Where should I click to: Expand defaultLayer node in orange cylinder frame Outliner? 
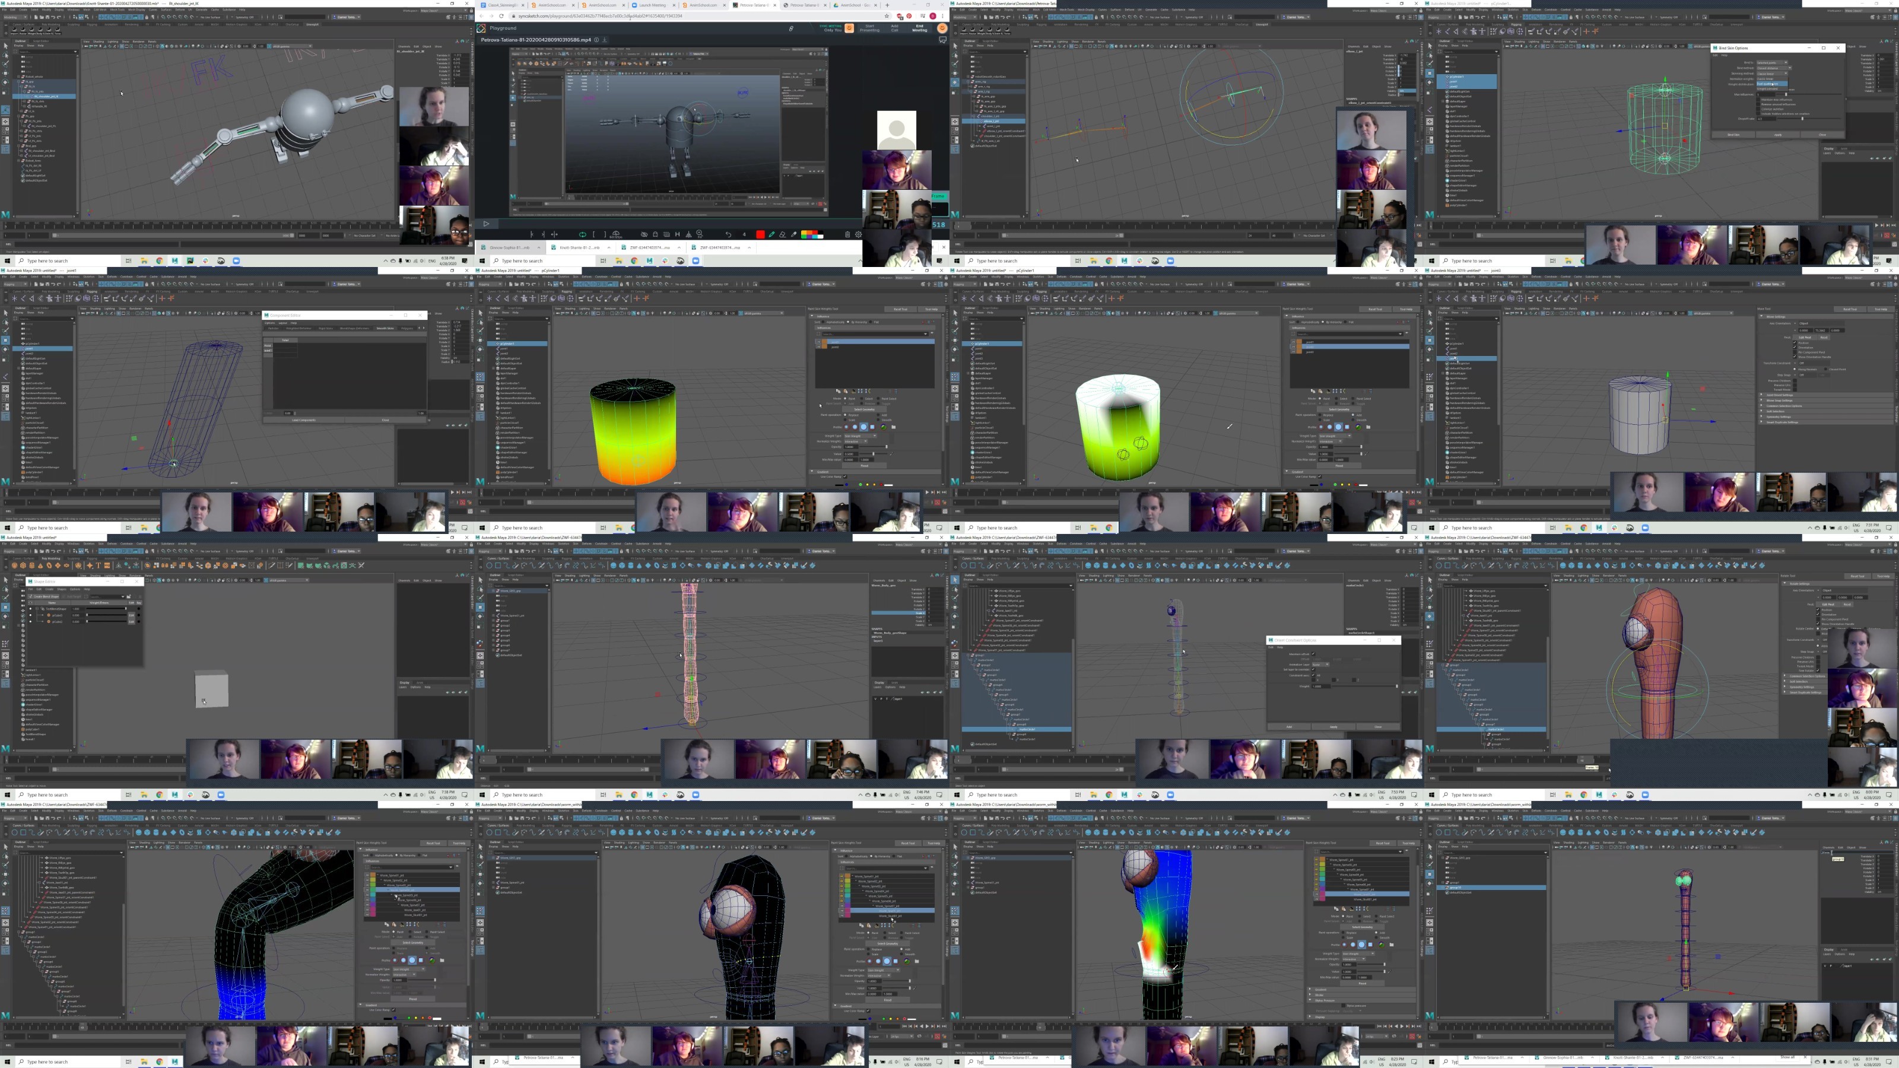point(494,368)
